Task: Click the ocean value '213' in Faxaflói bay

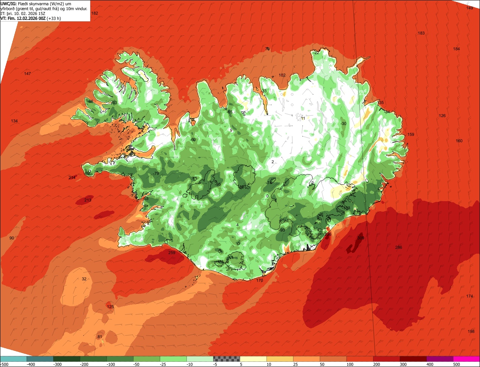Action: point(87,200)
